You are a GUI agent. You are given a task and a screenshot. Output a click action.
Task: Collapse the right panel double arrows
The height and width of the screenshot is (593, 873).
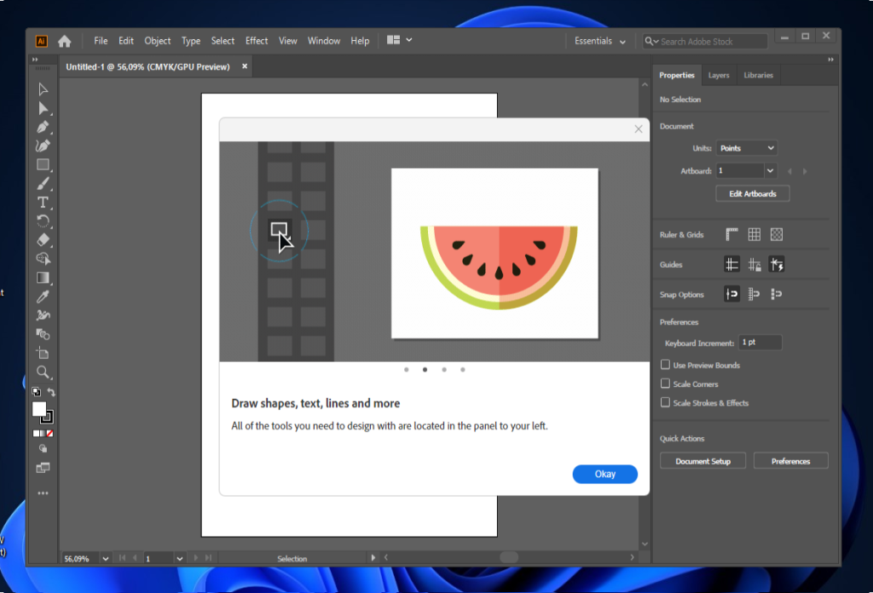click(830, 60)
